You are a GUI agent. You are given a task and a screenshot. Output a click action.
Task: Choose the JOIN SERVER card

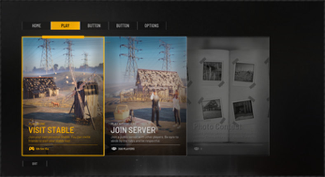click(x=146, y=96)
